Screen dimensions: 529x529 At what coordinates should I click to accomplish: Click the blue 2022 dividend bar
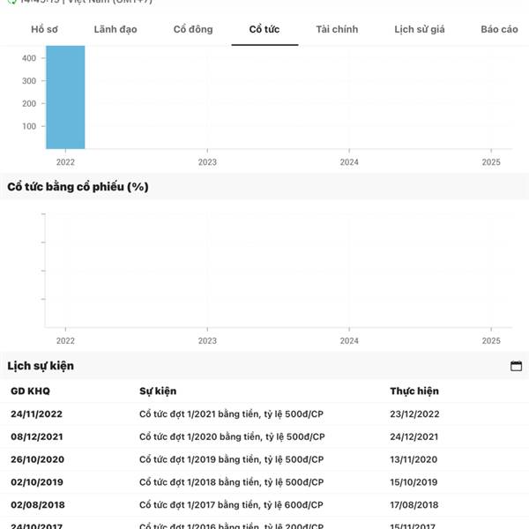[x=65, y=97]
